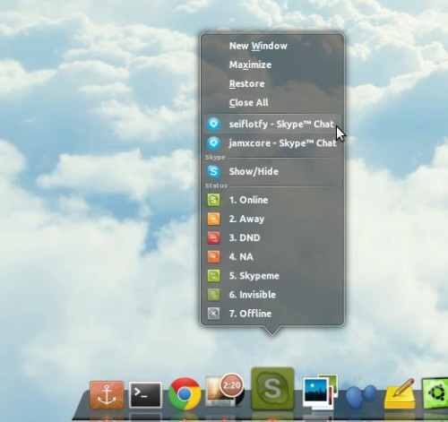
Task: Open the orange anchor app in the dock
Action: (107, 394)
